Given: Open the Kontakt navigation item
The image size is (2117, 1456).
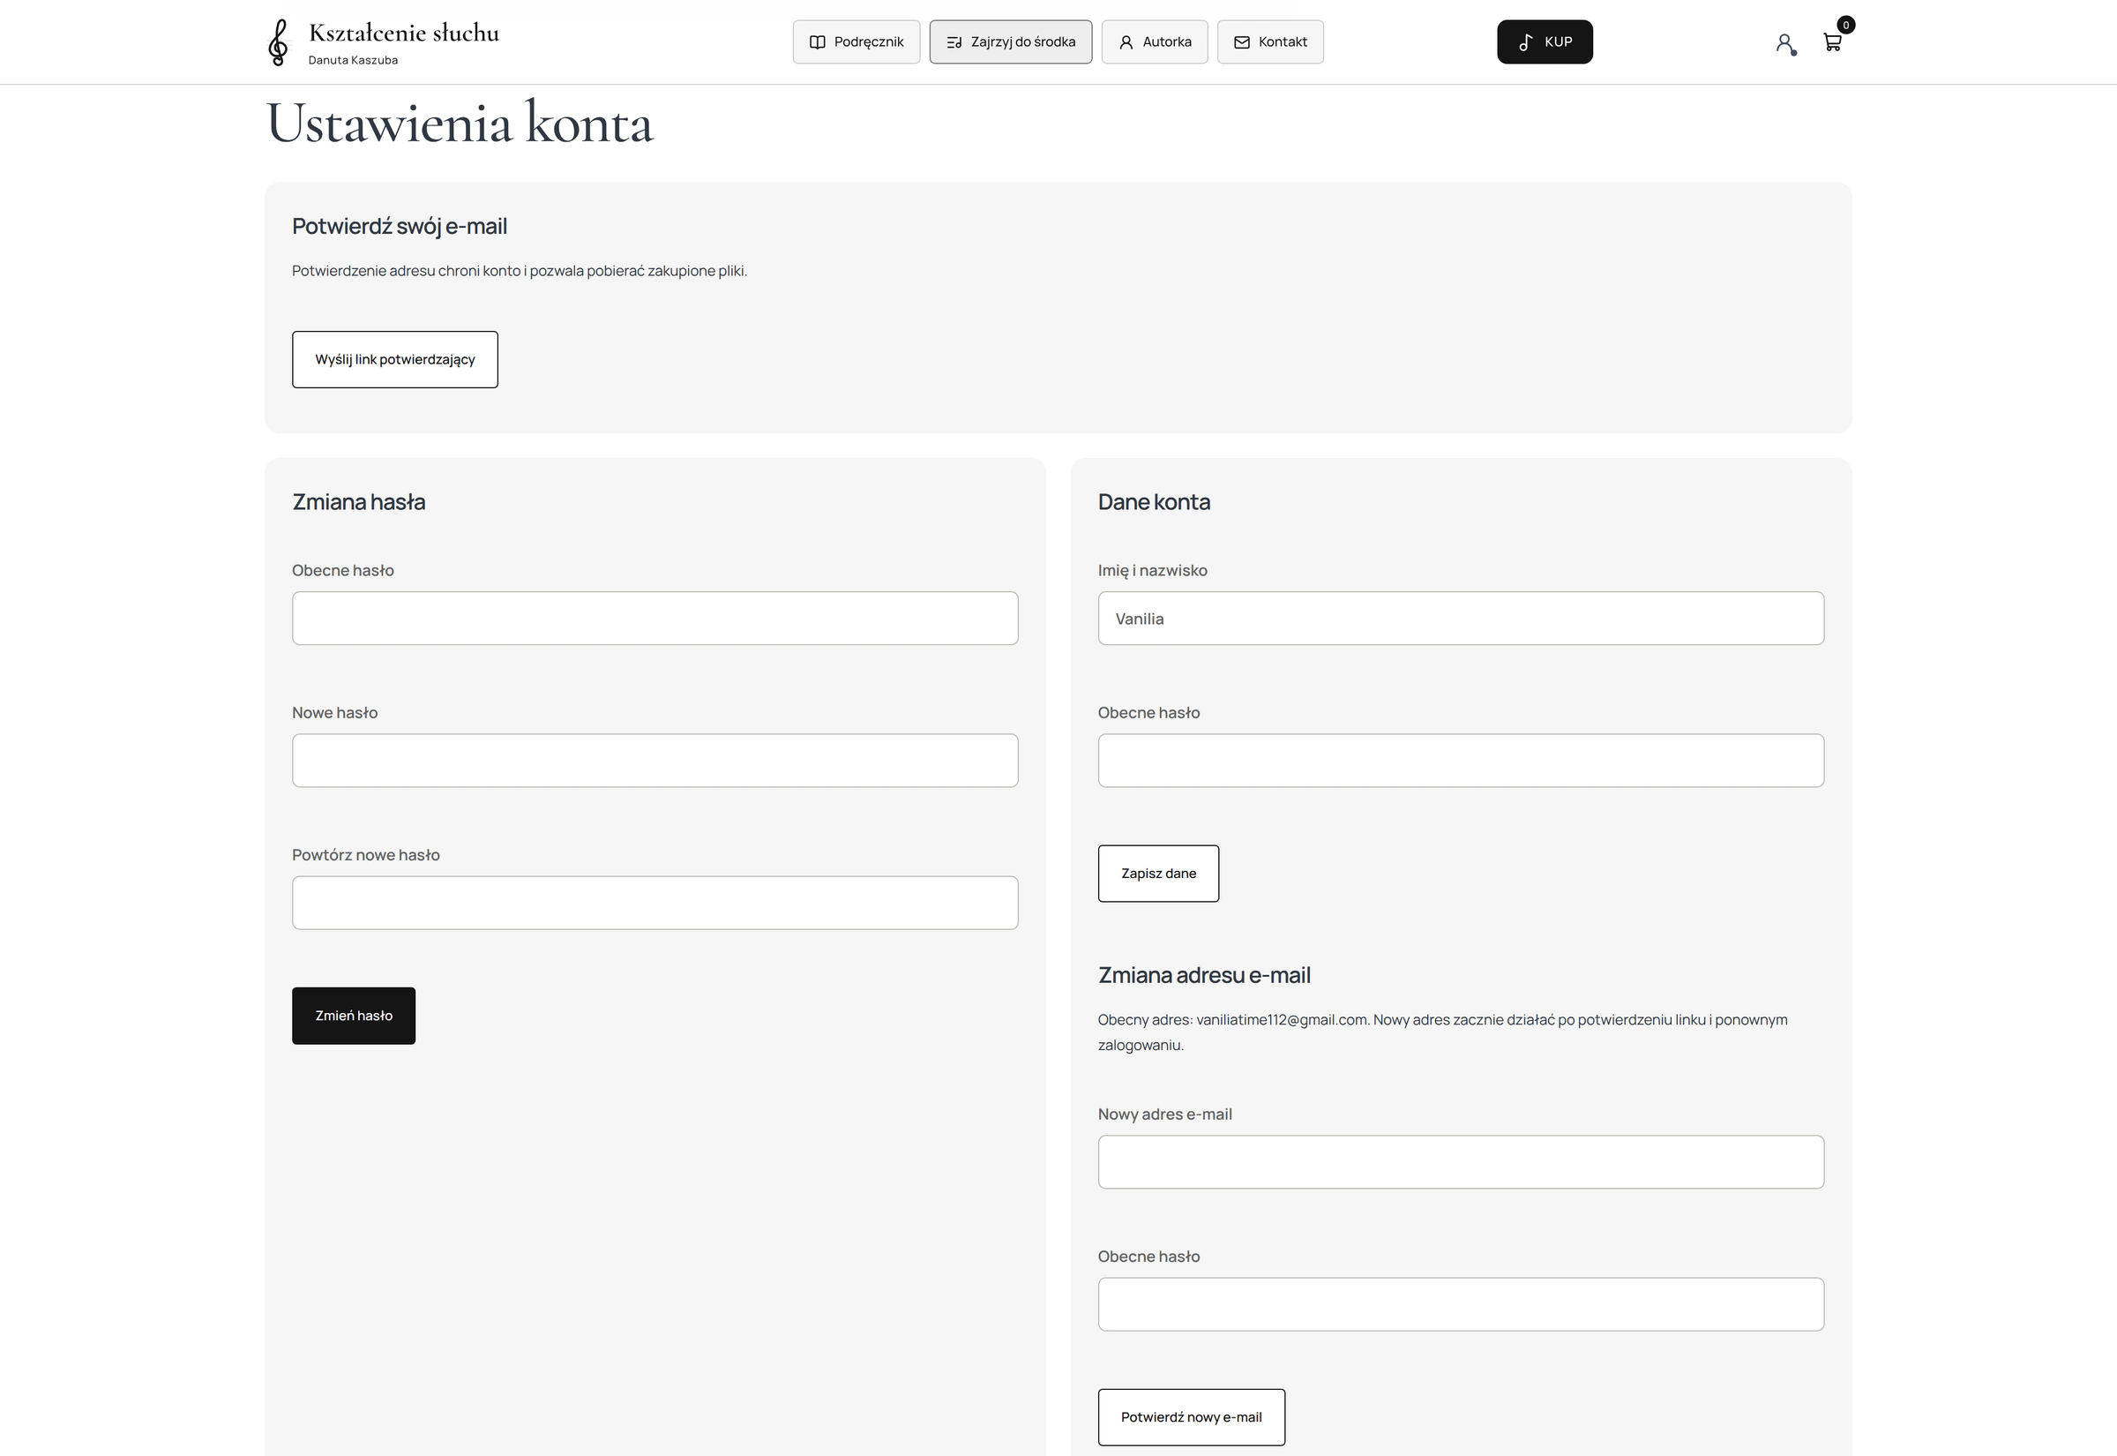Looking at the screenshot, I should click(x=1270, y=42).
